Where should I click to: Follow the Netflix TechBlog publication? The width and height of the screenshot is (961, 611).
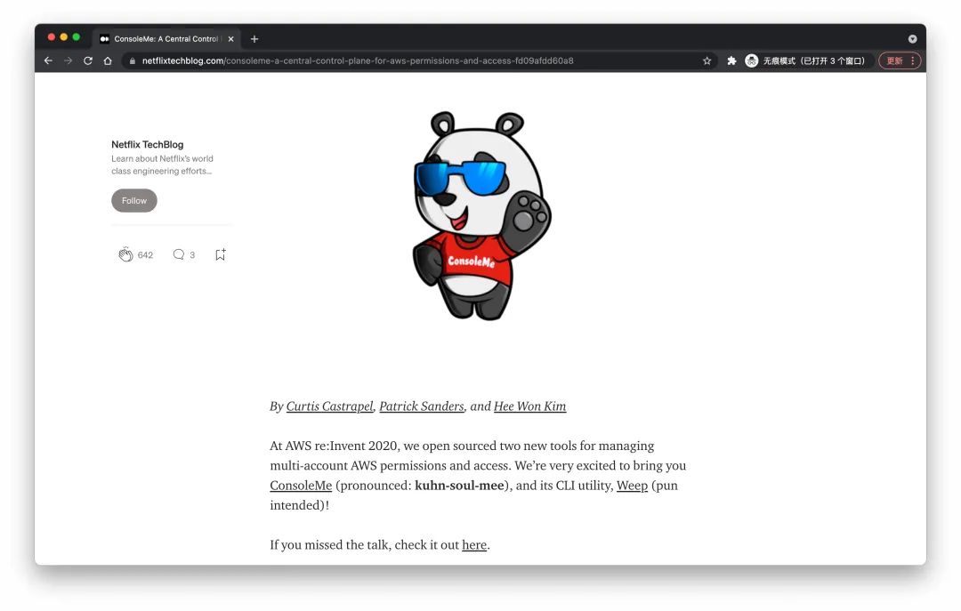[x=134, y=200]
